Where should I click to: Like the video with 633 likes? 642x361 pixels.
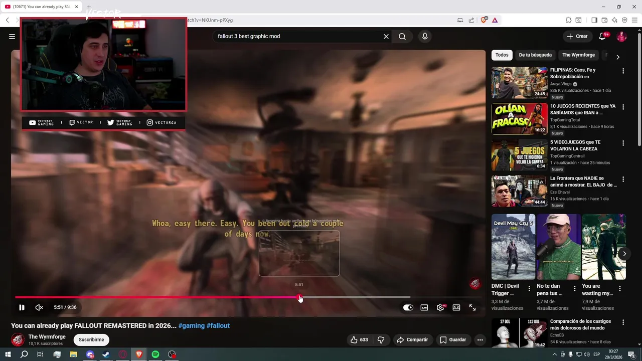(x=359, y=339)
